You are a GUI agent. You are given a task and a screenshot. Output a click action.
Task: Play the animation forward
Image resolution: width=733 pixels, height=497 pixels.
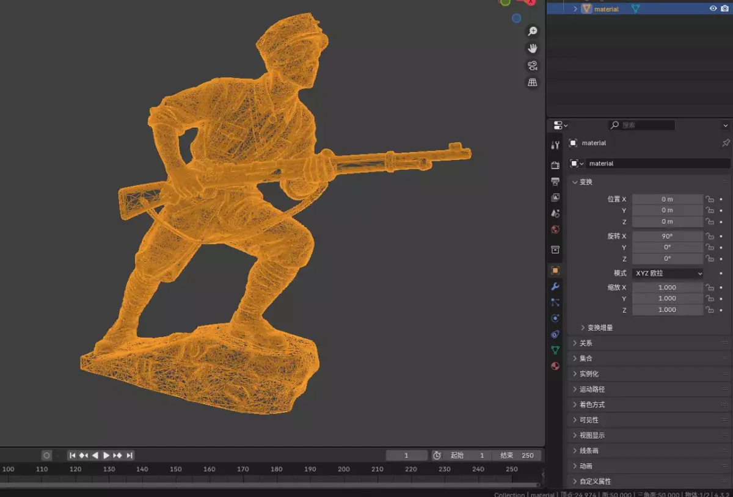click(106, 455)
